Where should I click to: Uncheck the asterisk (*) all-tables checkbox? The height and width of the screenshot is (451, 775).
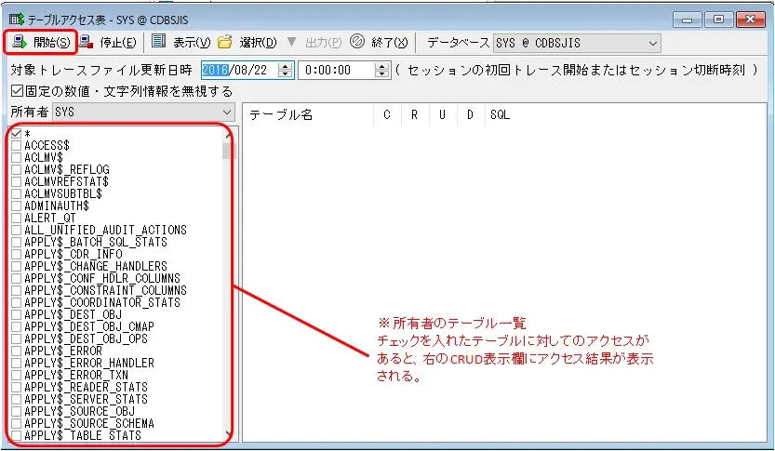tap(17, 134)
